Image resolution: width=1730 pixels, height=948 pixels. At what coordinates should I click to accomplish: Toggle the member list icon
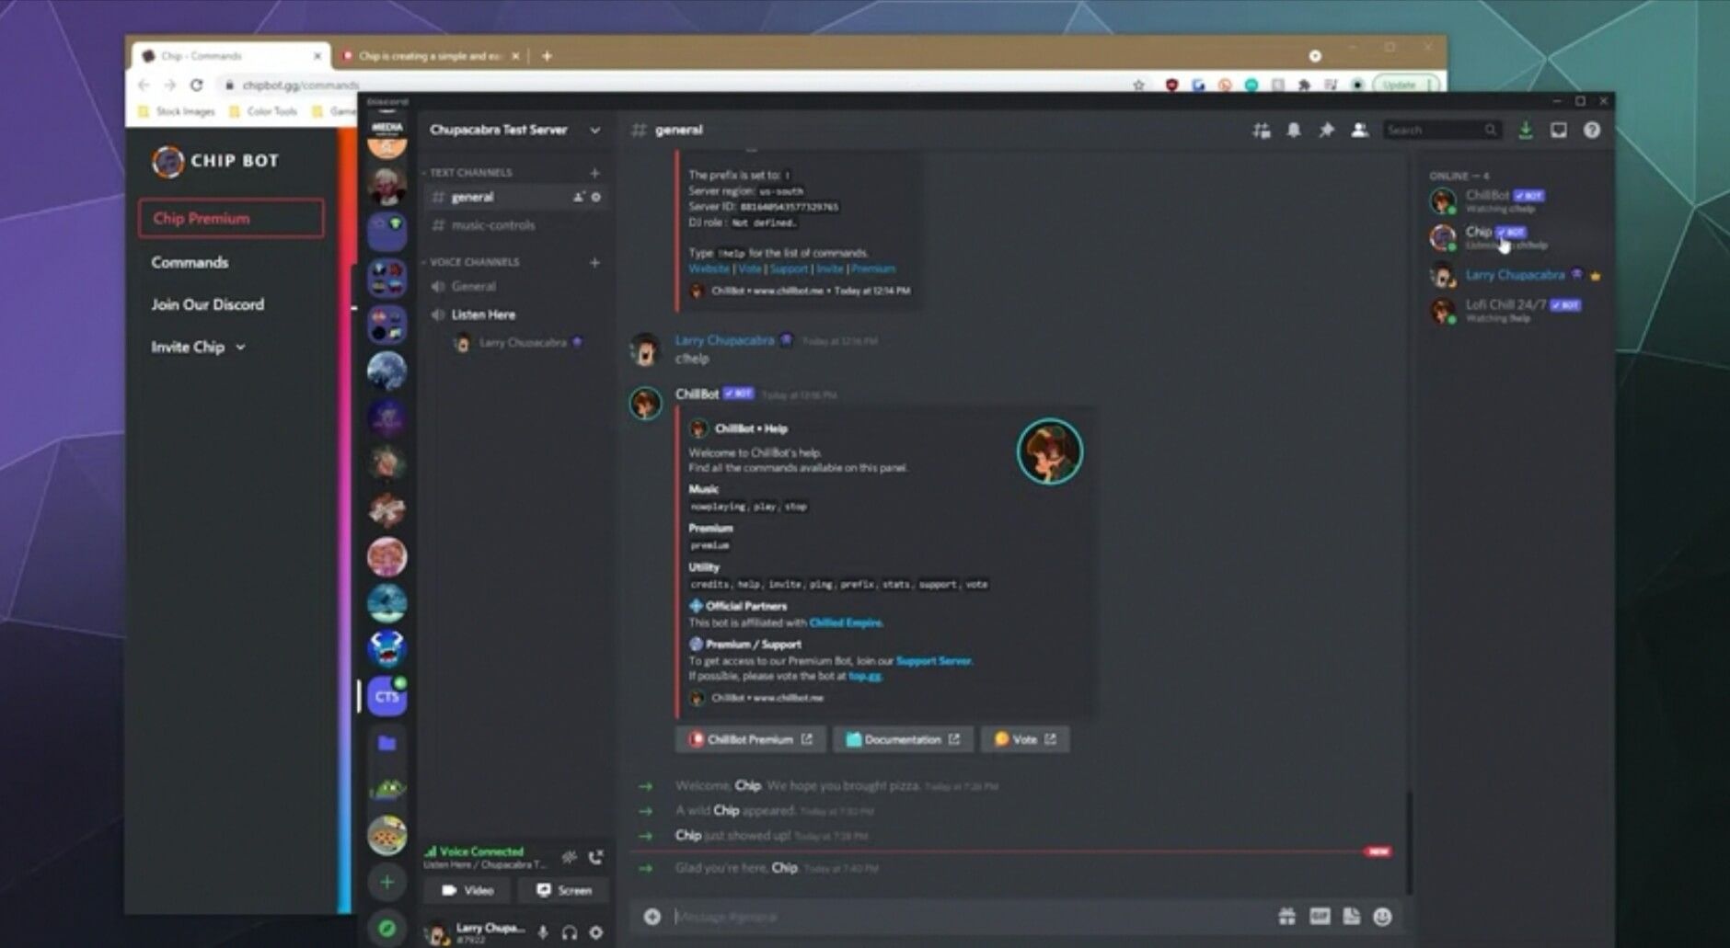tap(1359, 131)
